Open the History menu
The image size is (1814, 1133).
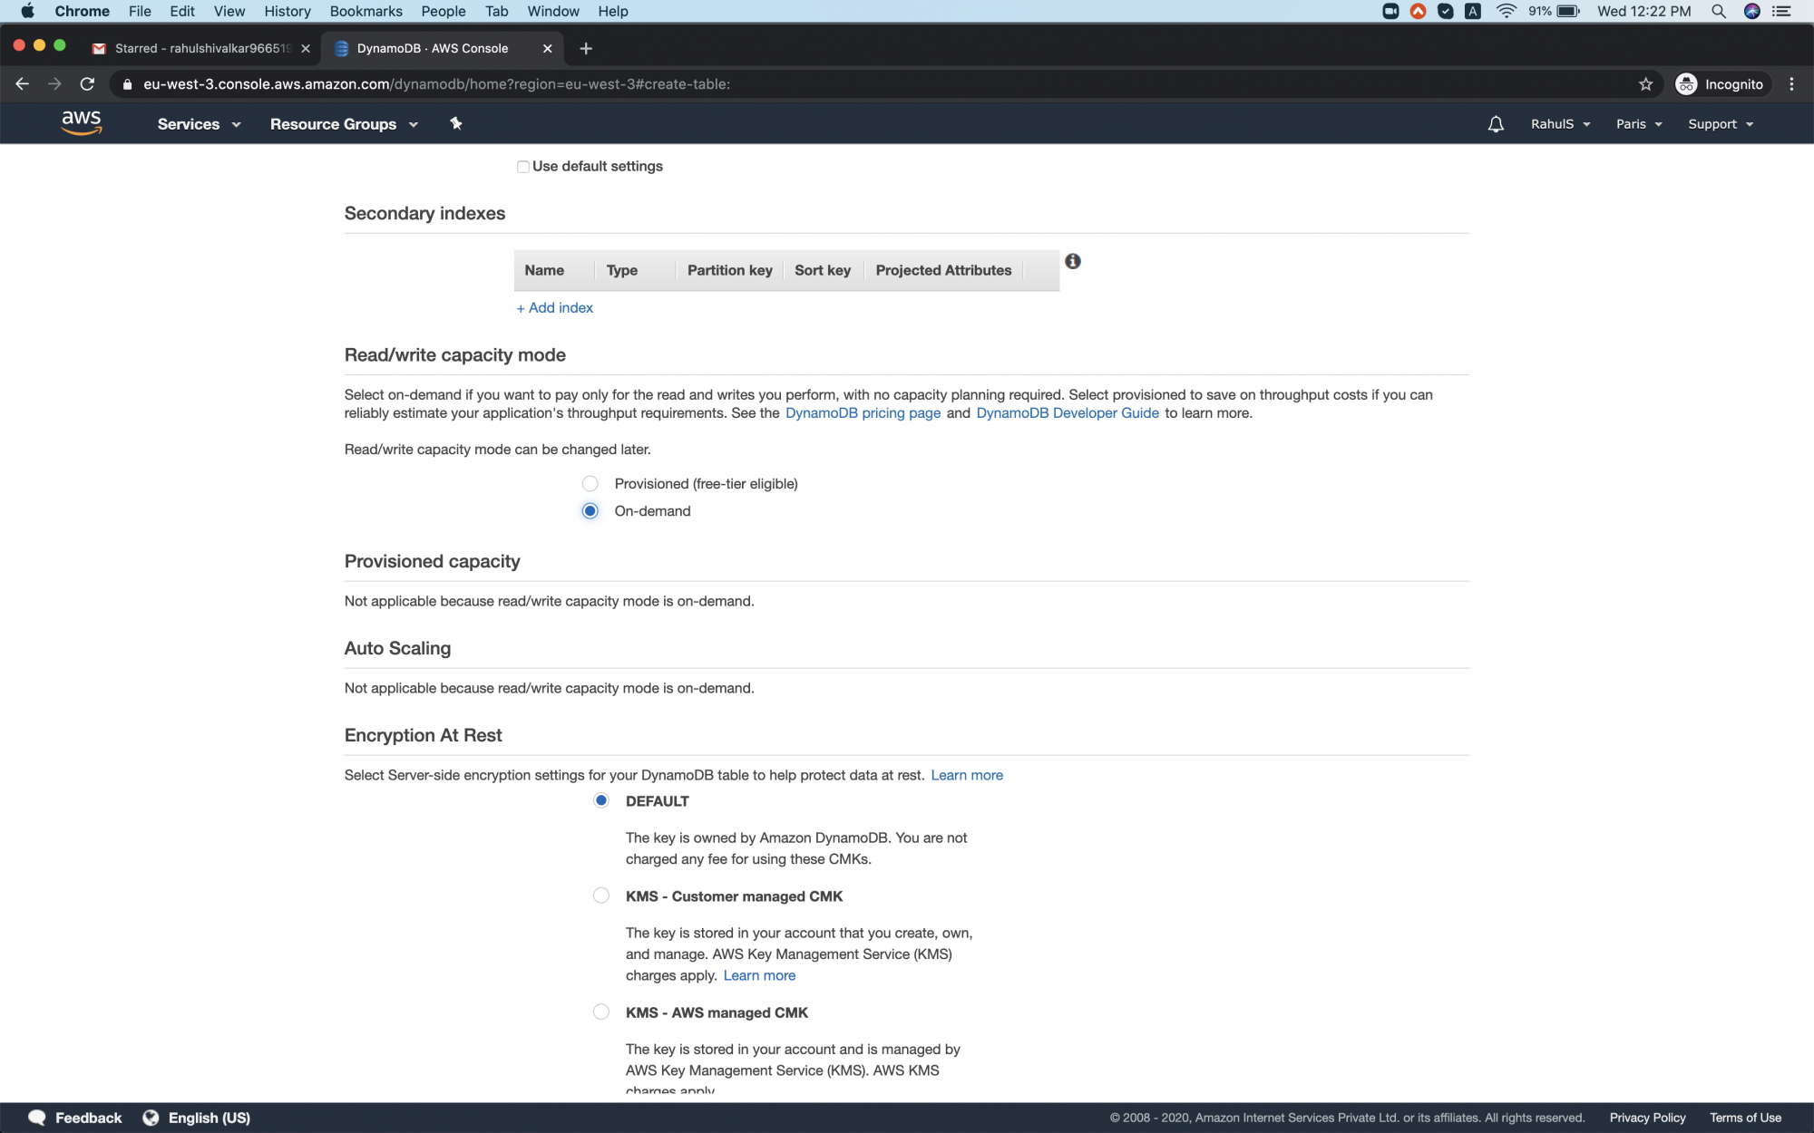287,11
